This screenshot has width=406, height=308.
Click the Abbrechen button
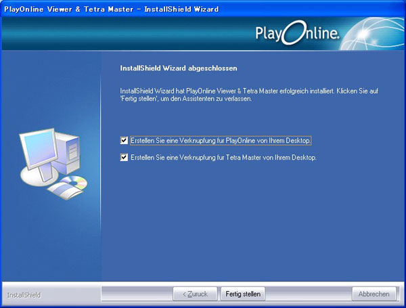click(x=374, y=294)
